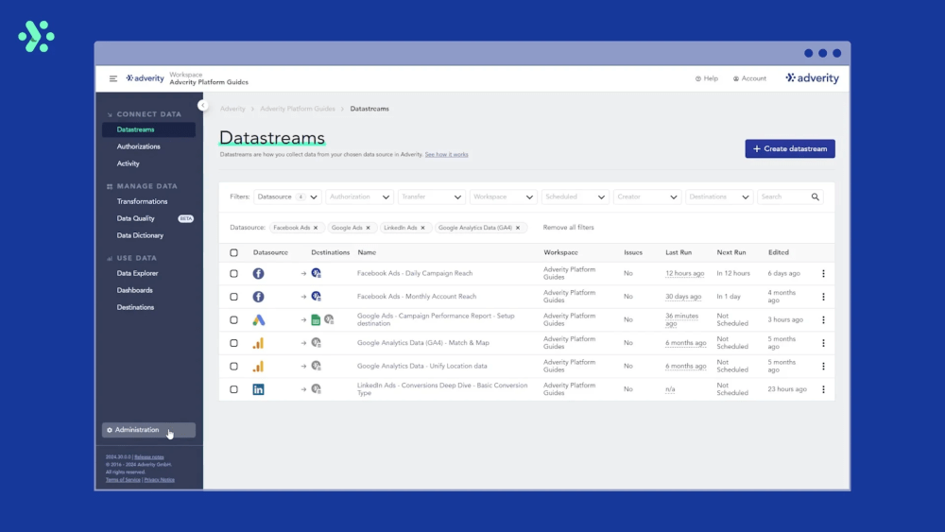Click GA4 Match & Map datasource icon
The image size is (945, 532).
[x=259, y=343]
